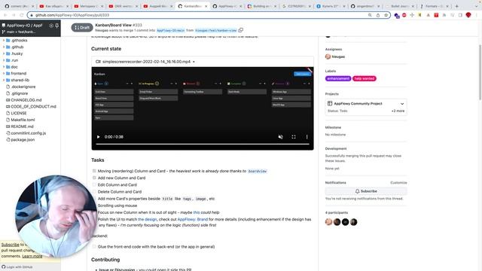
Task: Click the hieugao assignee avatar
Action: (328, 56)
